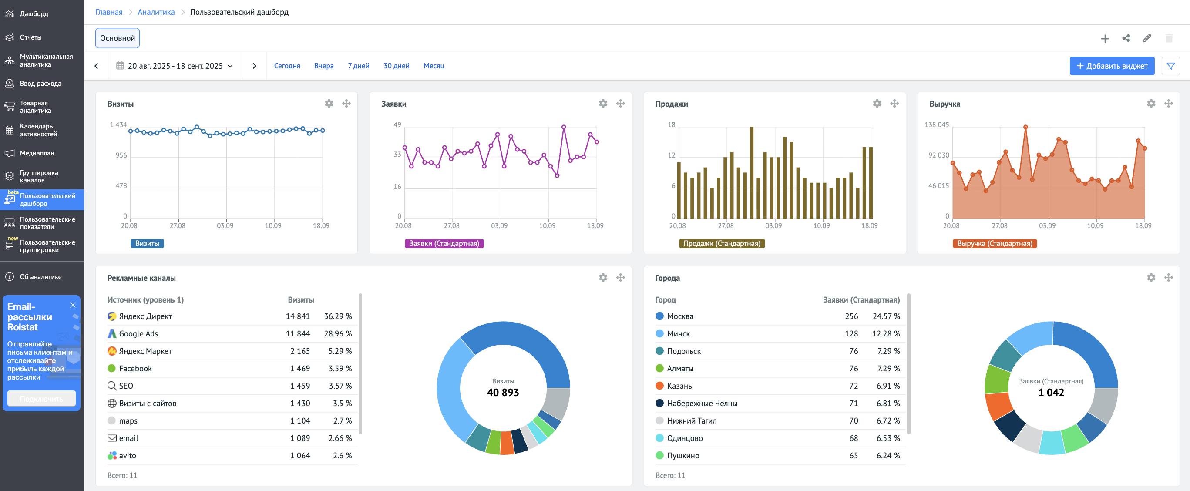Open Отчеты in the sidebar menu
The height and width of the screenshot is (491, 1190).
[x=30, y=37]
